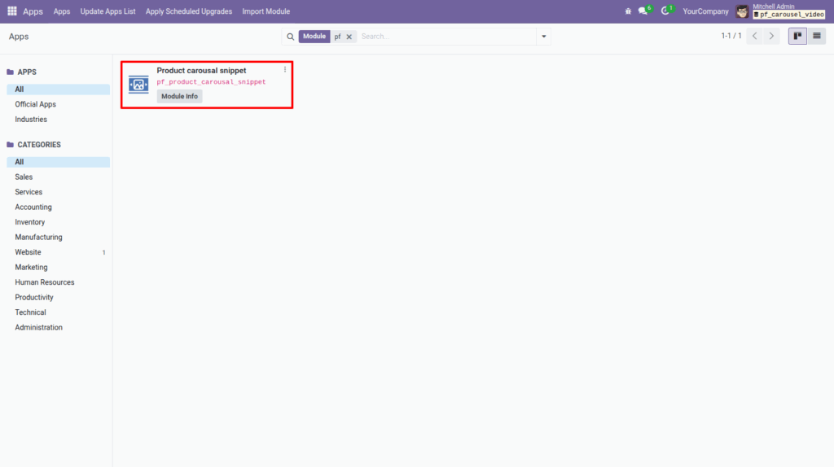Open the YourCompany company switcher
Screen dimensions: 834x467
point(705,11)
